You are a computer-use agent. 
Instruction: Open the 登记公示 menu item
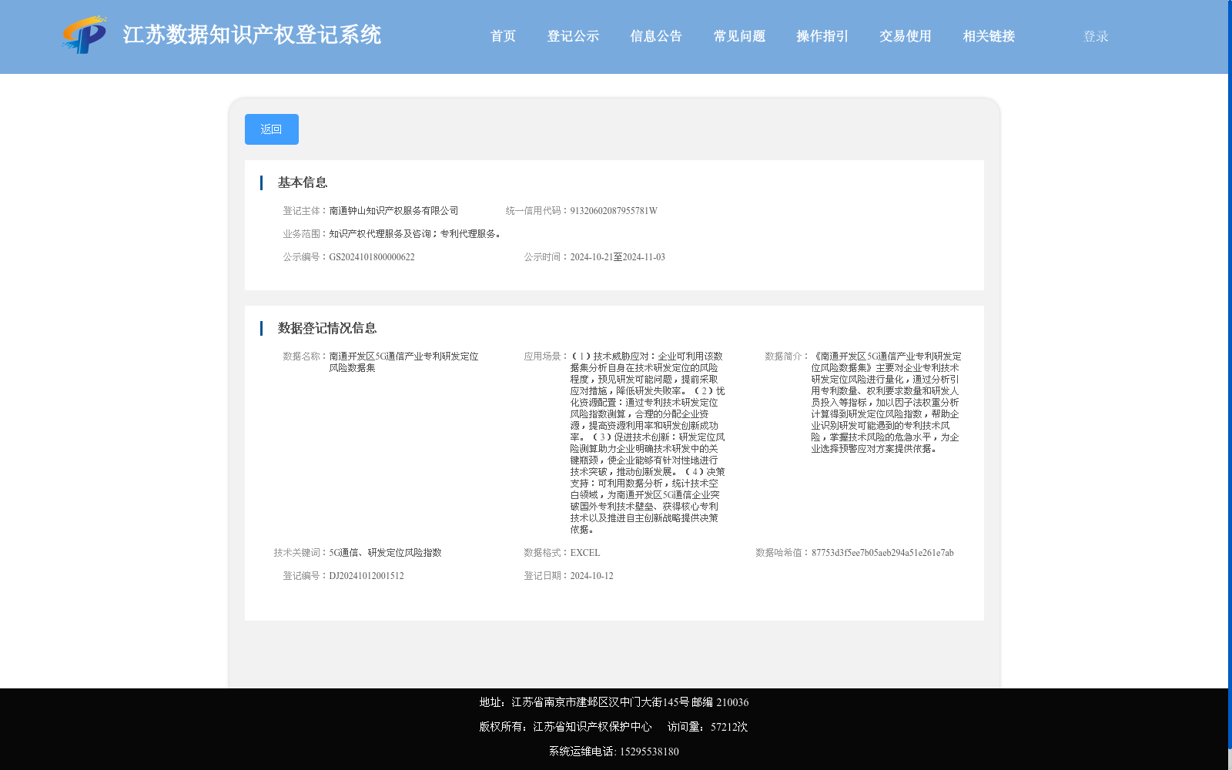[573, 36]
